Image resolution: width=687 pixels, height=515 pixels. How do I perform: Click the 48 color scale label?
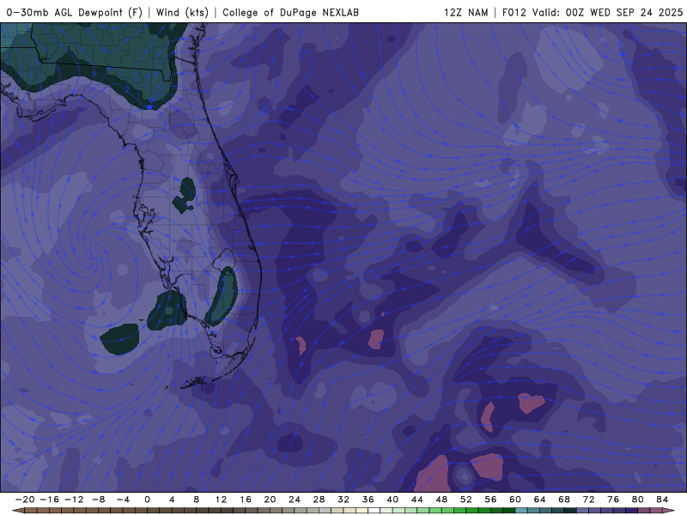coord(441,500)
